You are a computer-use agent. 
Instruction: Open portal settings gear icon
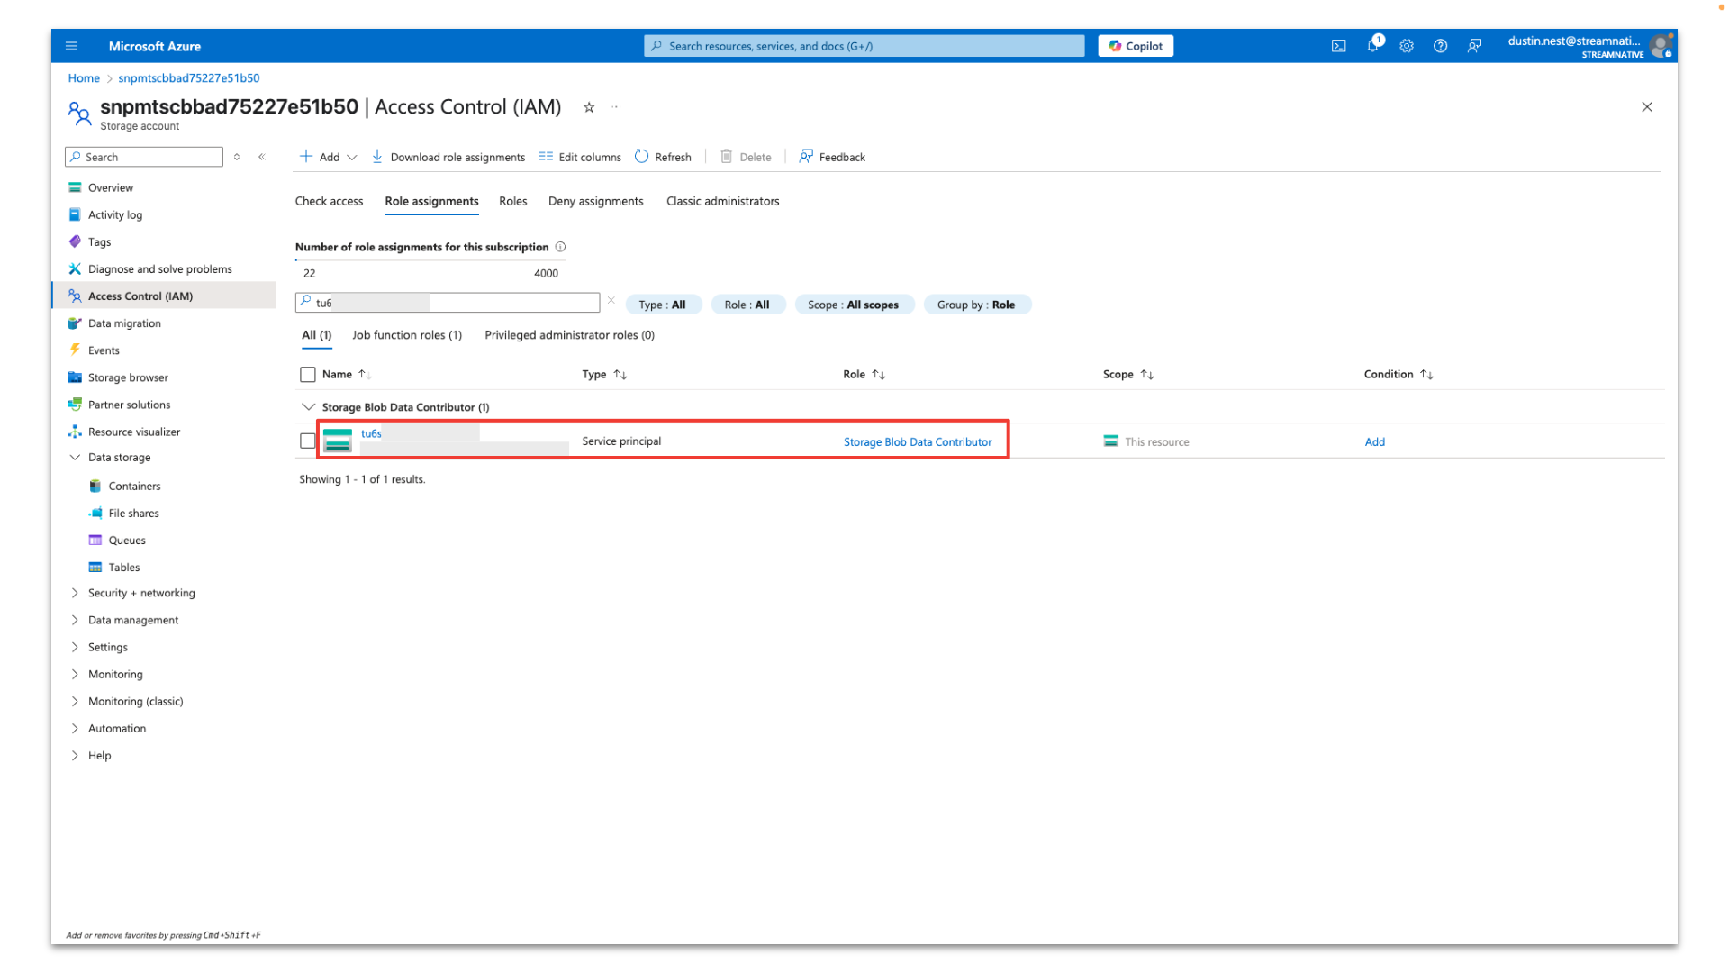1407,46
